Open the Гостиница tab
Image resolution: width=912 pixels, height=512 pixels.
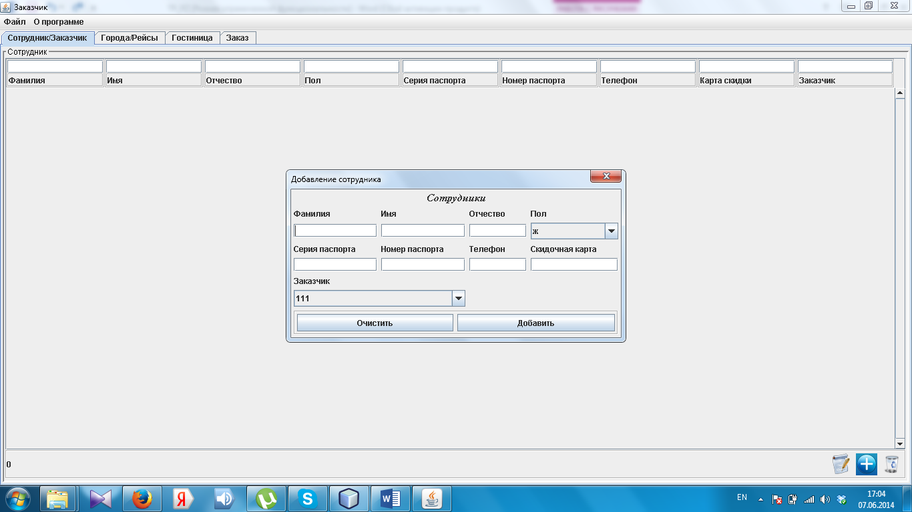[192, 38]
